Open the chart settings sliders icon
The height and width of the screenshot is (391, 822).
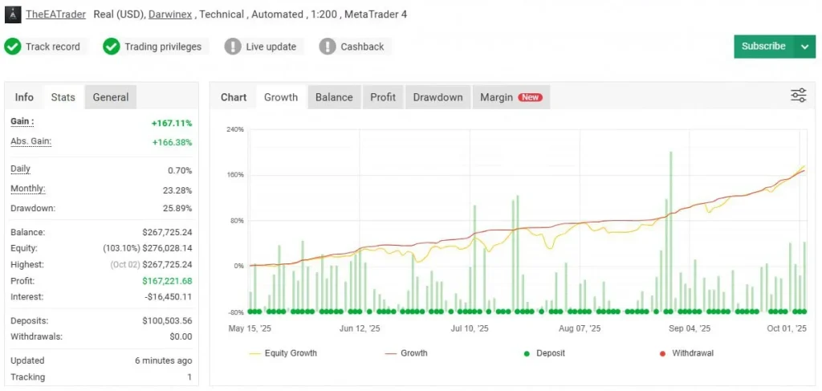point(799,96)
